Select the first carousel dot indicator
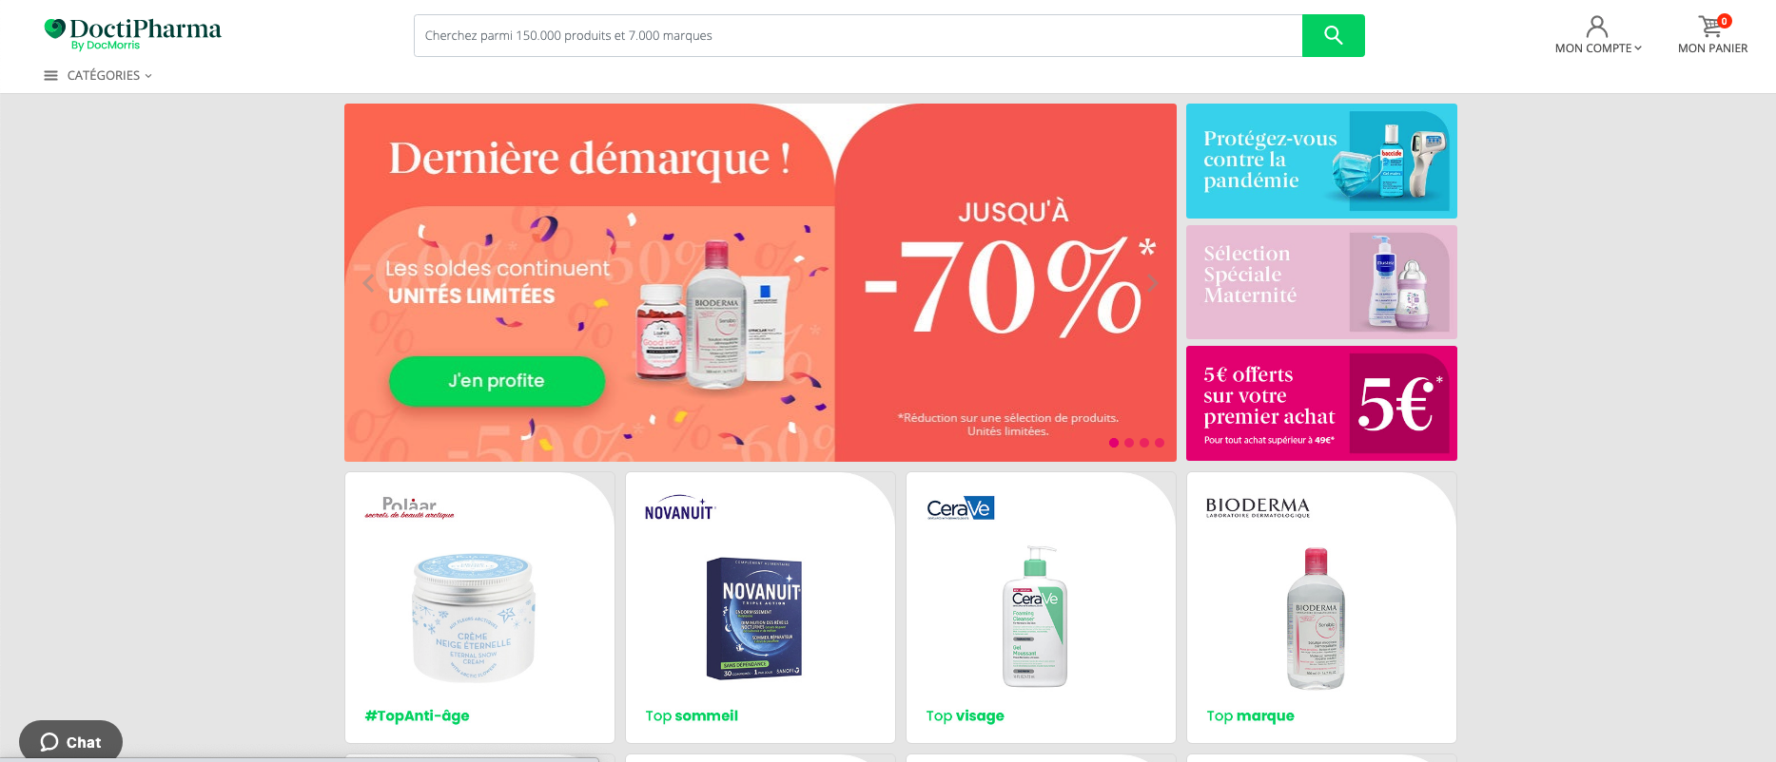Image resolution: width=1776 pixels, height=762 pixels. [x=1114, y=443]
